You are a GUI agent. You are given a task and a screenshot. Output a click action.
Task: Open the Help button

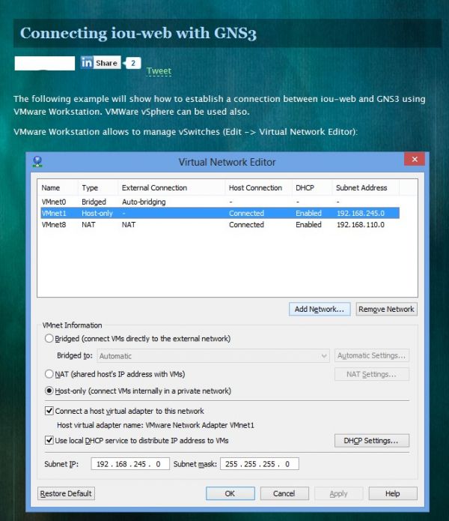[393, 493]
